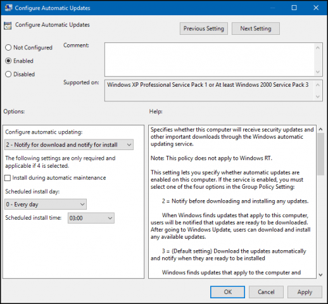Open the Configure automatic updating dropdown
The image size is (328, 304).
[x=69, y=145]
